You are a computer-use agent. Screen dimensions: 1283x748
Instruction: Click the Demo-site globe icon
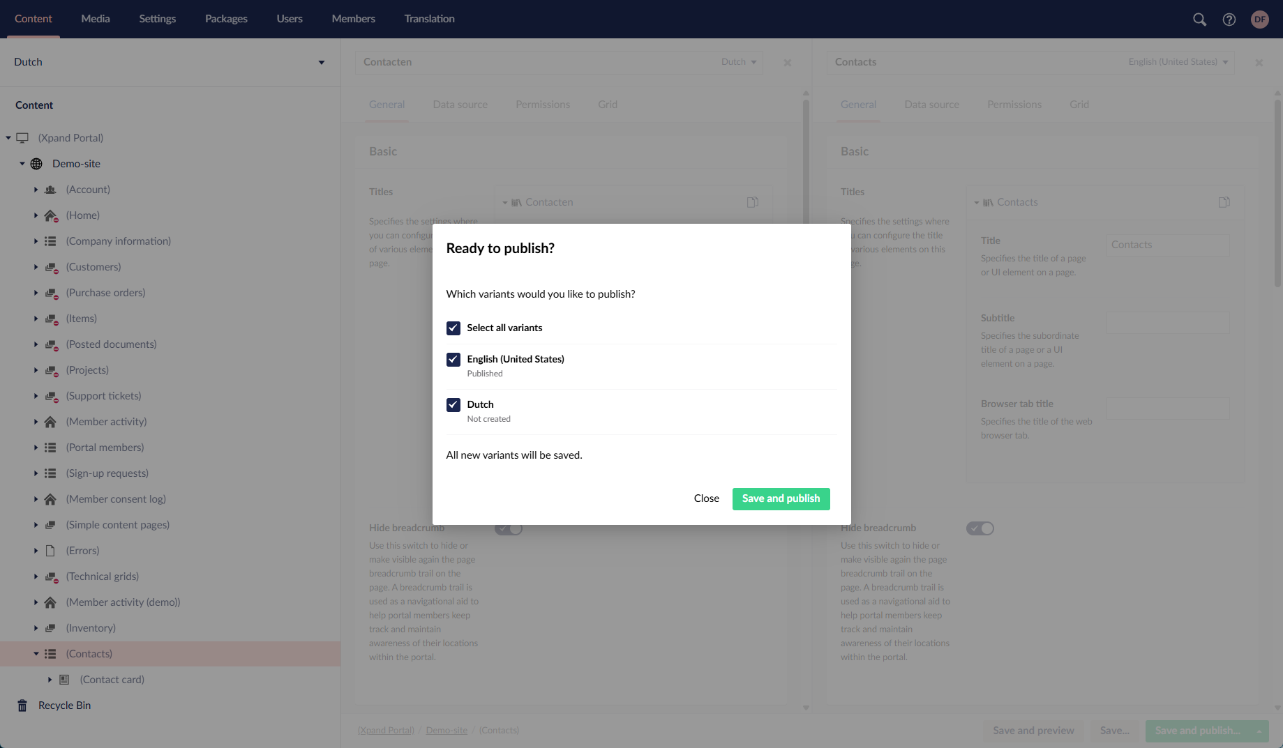pos(36,164)
